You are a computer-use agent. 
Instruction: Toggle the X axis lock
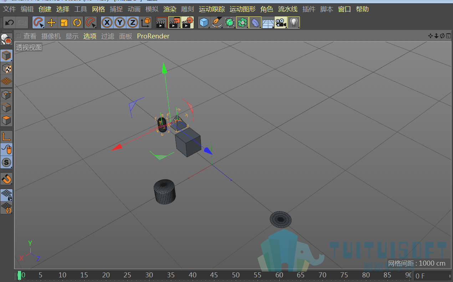[107, 23]
